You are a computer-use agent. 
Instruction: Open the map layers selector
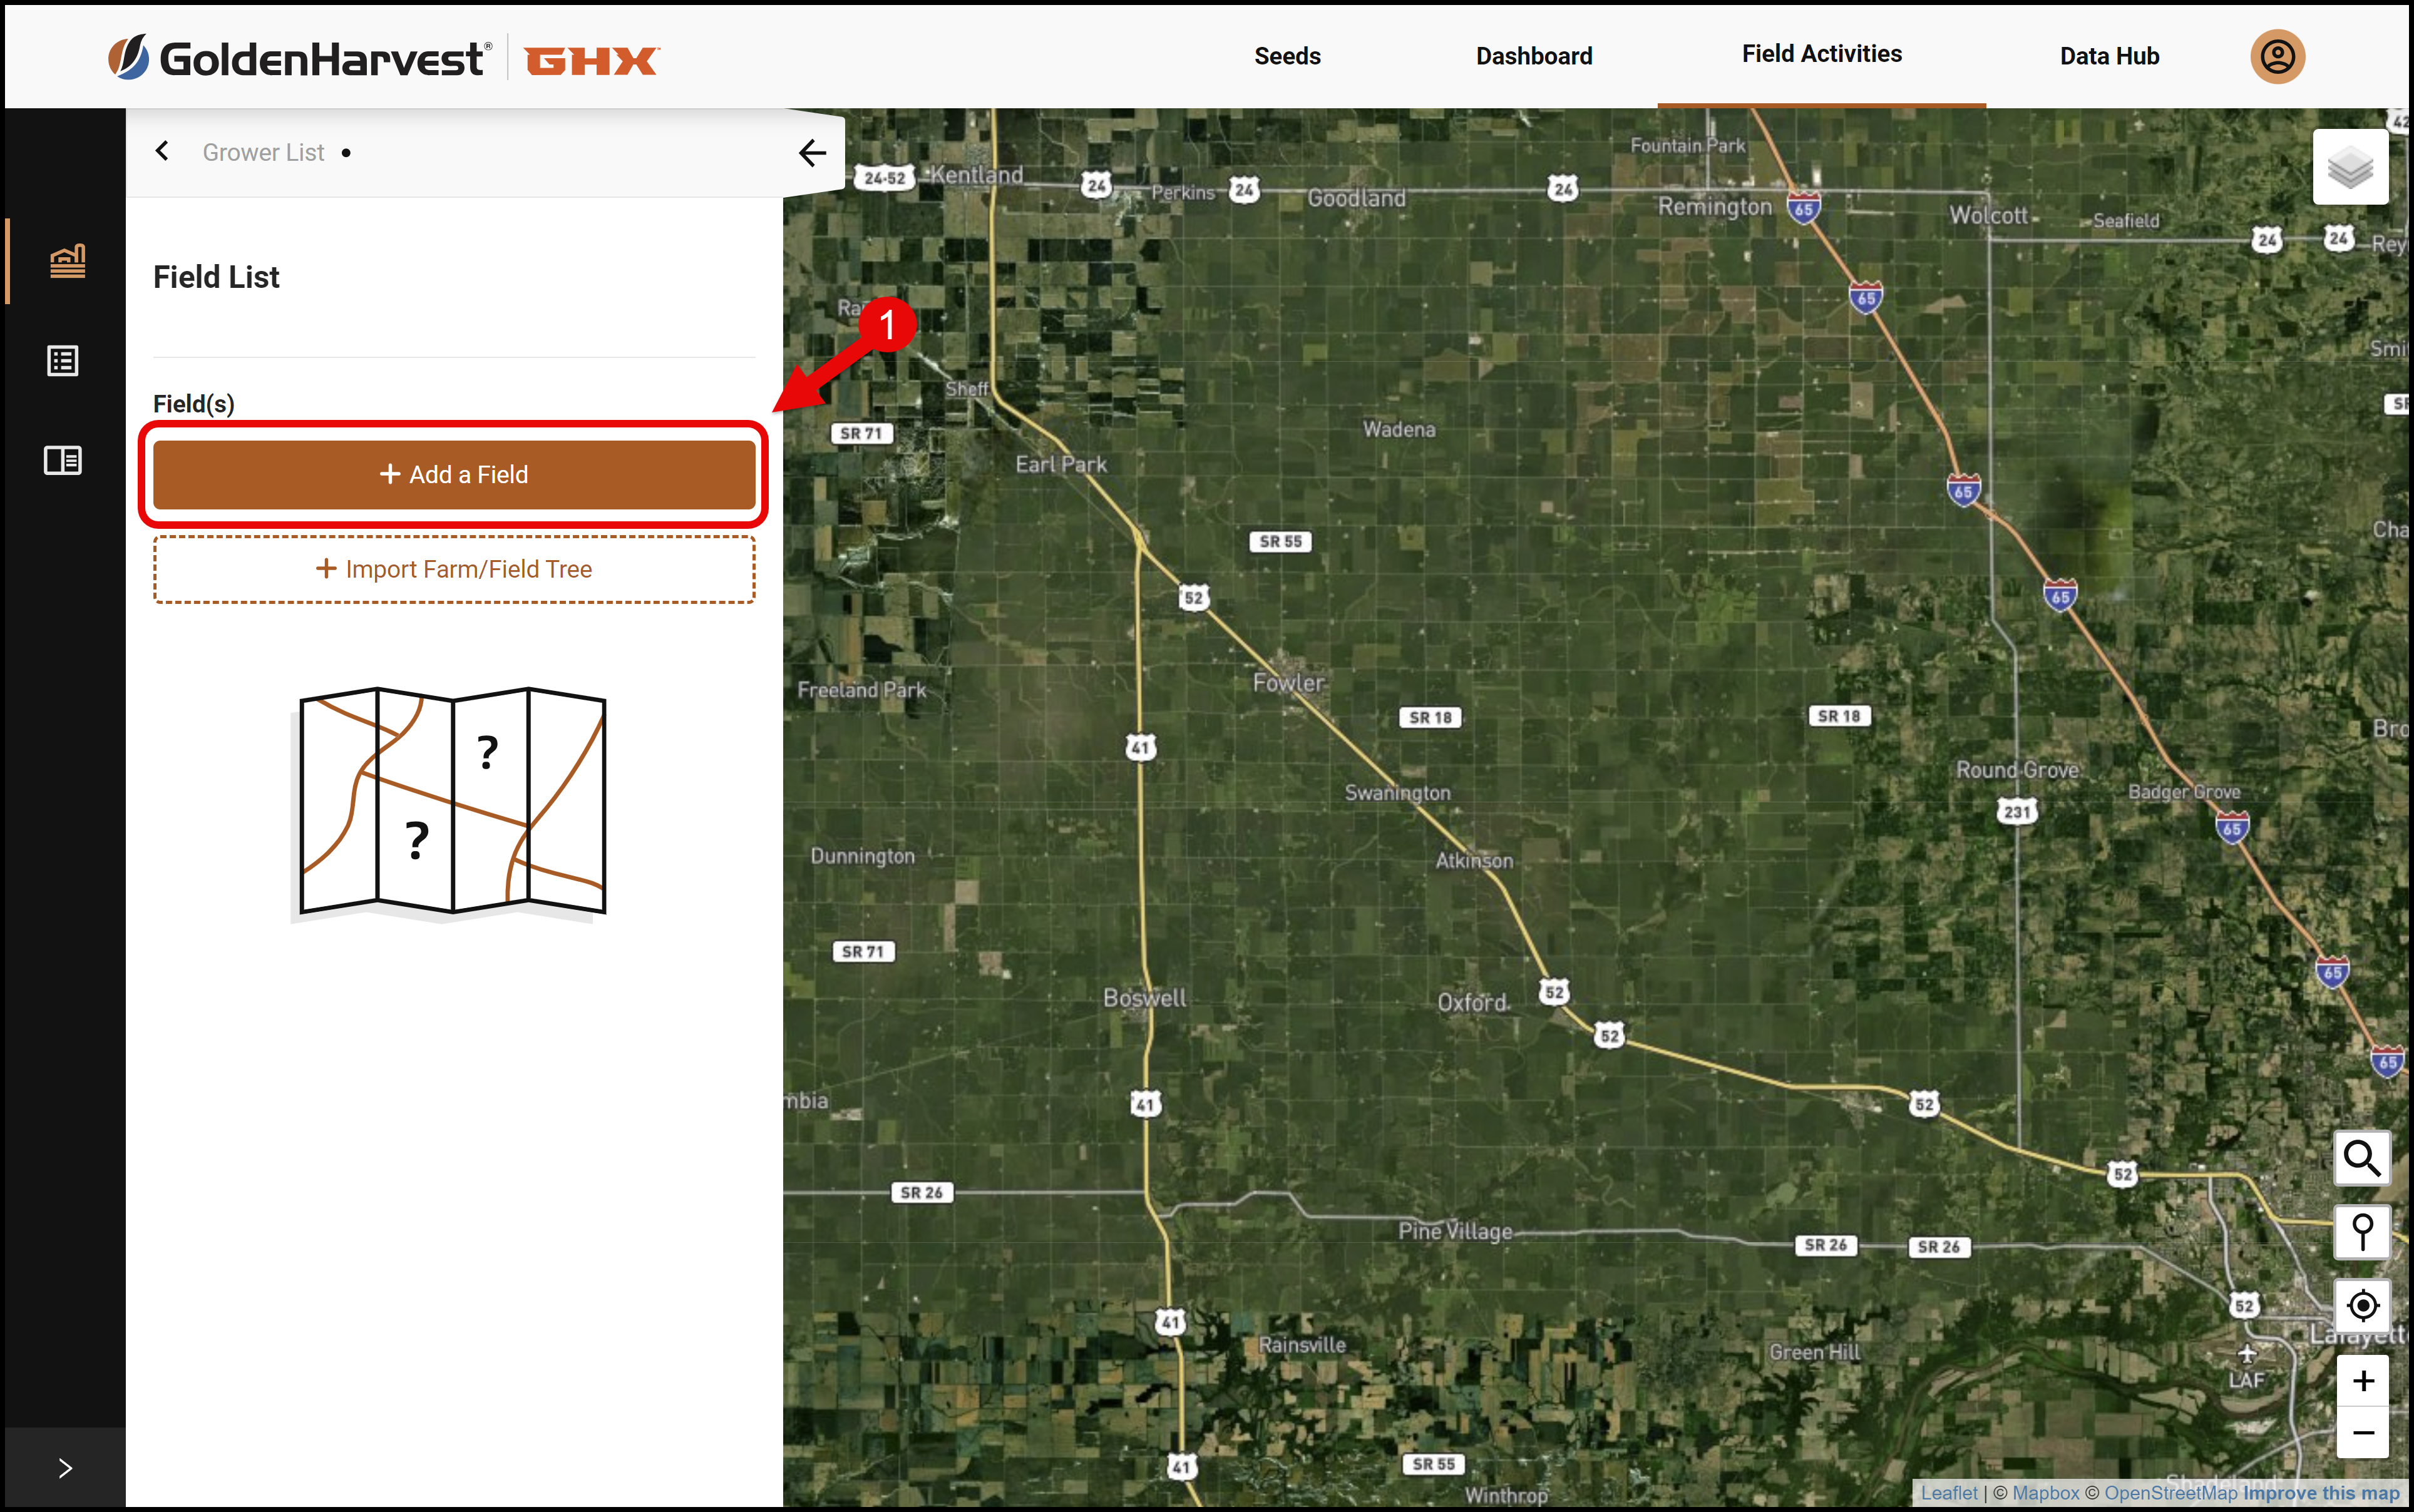pyautogui.click(x=2350, y=167)
